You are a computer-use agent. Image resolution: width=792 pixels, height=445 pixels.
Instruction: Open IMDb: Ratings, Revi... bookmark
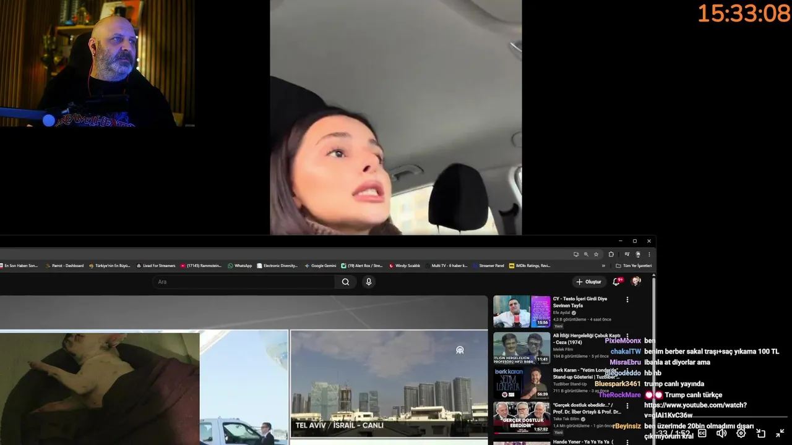click(530, 266)
